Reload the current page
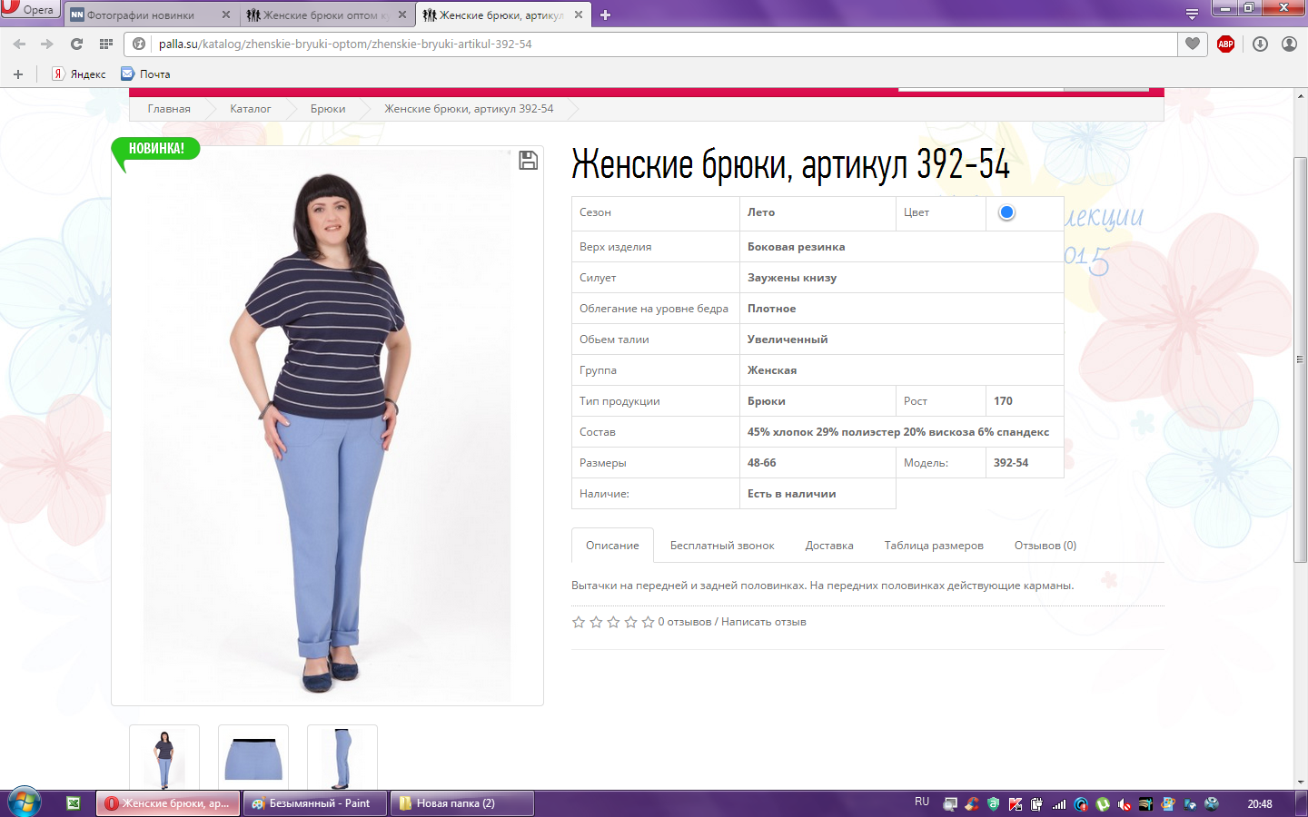Screen dimensions: 1308x817 pos(76,44)
